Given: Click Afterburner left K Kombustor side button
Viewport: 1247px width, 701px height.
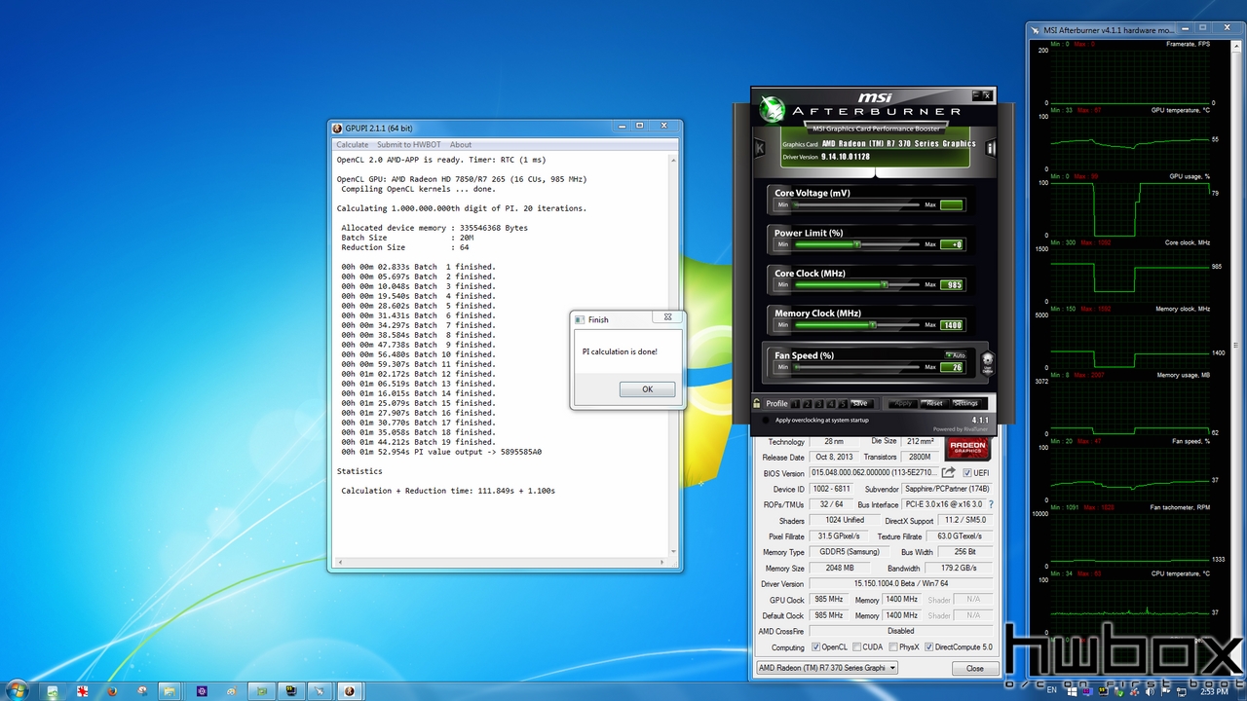Looking at the screenshot, I should point(760,148).
